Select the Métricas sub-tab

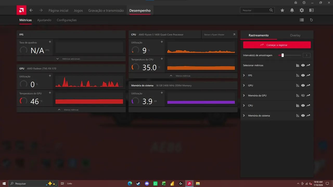pos(25,20)
